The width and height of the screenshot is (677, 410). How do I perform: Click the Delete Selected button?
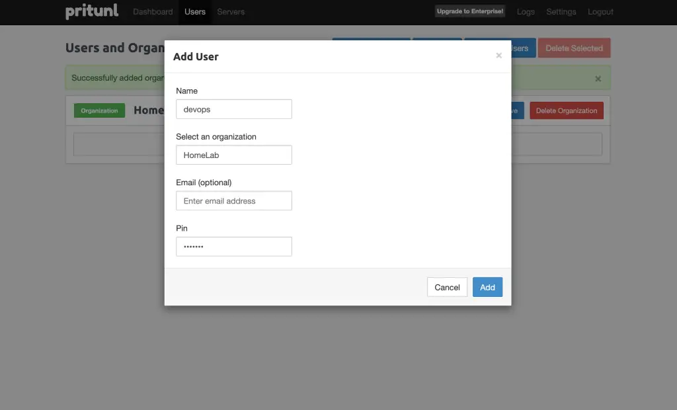574,48
